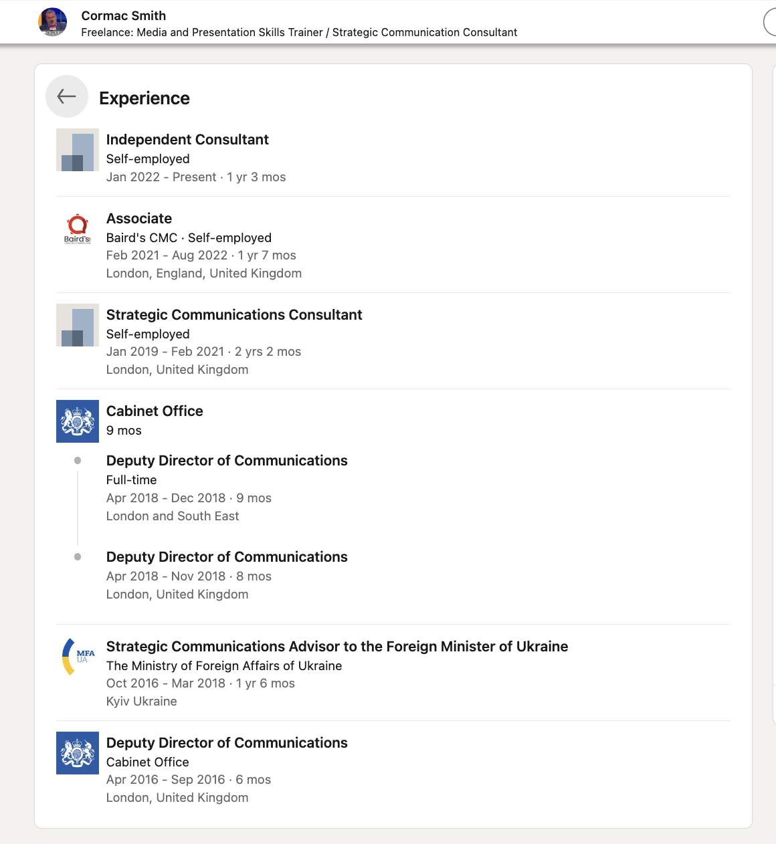Open the Independent Consultant job title
The width and height of the screenshot is (776, 844).
(187, 140)
